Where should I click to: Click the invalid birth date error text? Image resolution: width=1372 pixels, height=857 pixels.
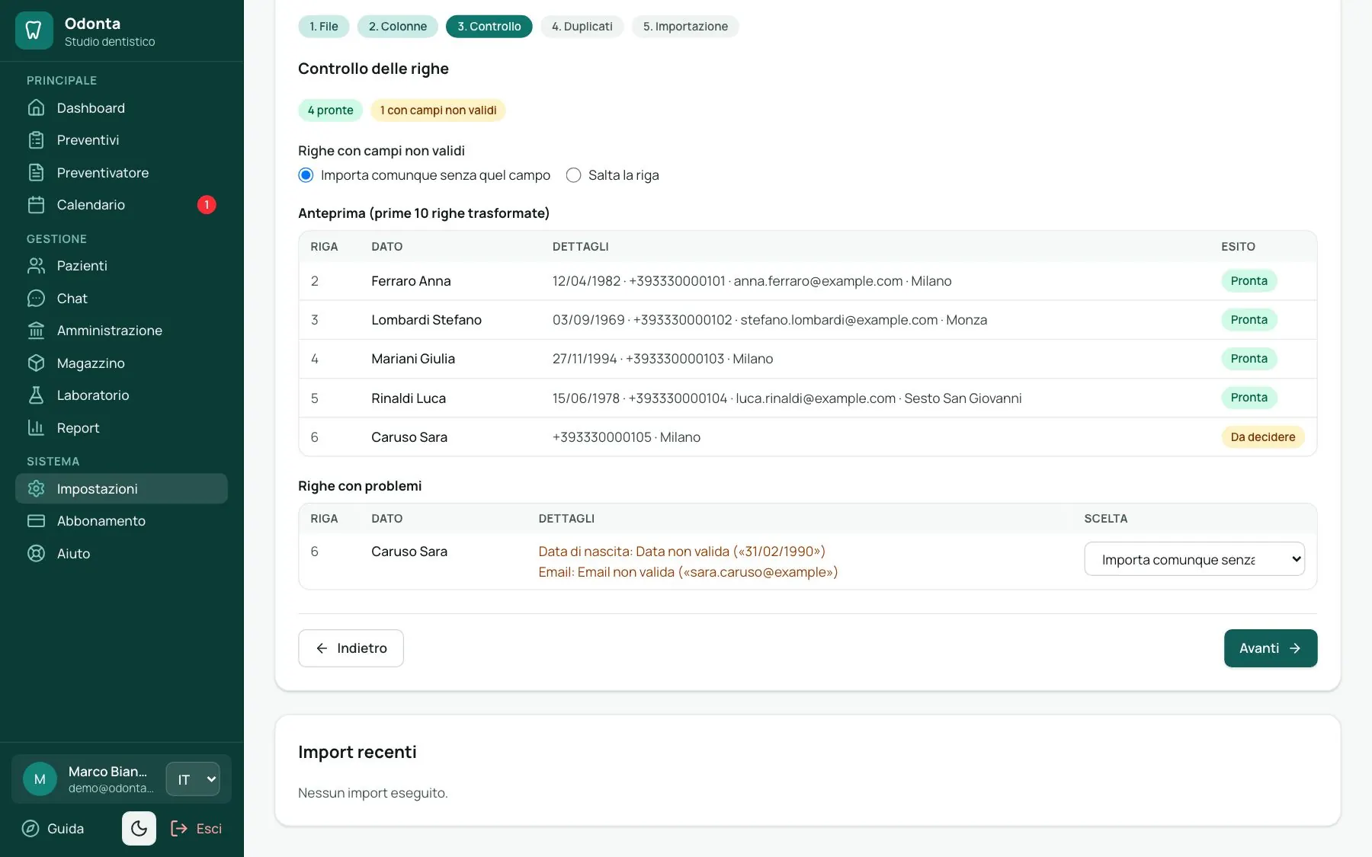pyautogui.click(x=681, y=552)
